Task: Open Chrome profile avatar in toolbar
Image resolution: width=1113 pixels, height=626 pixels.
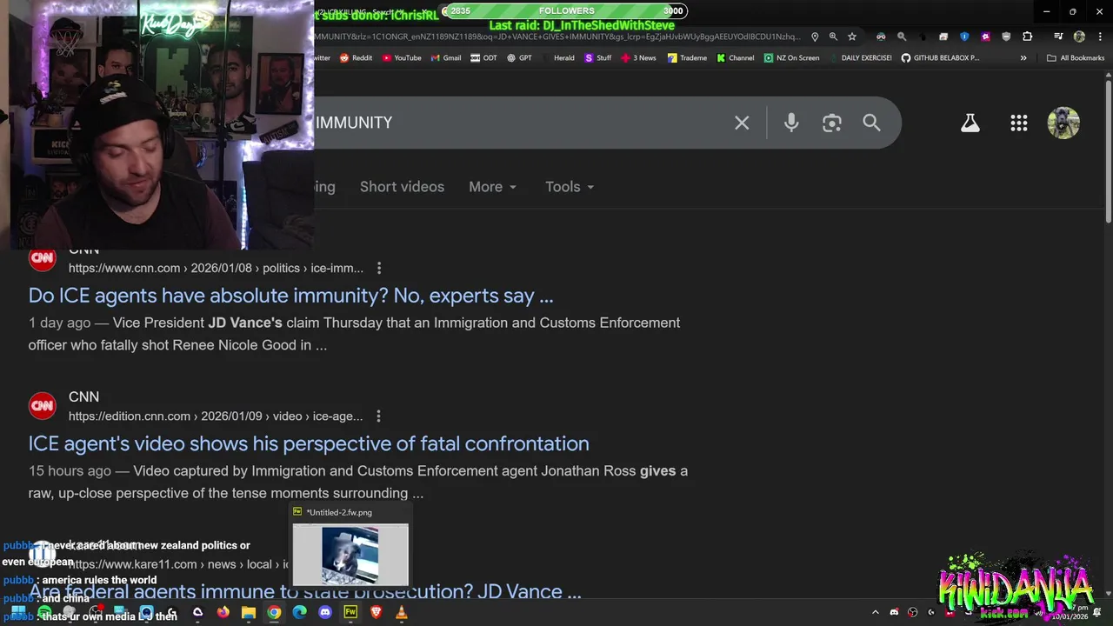Action: click(1079, 37)
